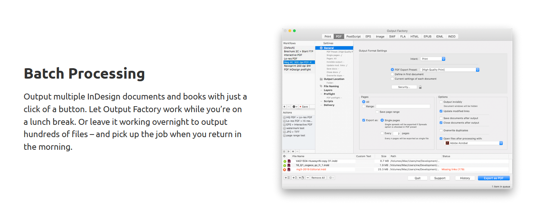Toggle Close documents after output
Screen dimensions: 542x215
point(441,123)
